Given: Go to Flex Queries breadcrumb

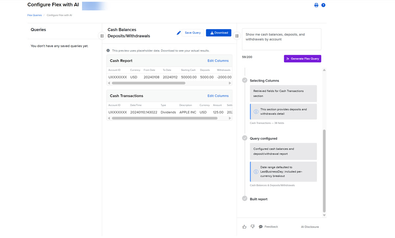Looking at the screenshot, I should click(x=35, y=15).
